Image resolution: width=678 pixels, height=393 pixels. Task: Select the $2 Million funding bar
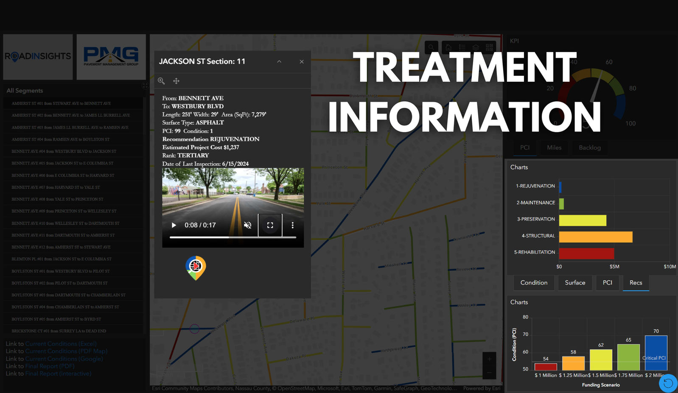[656, 353]
